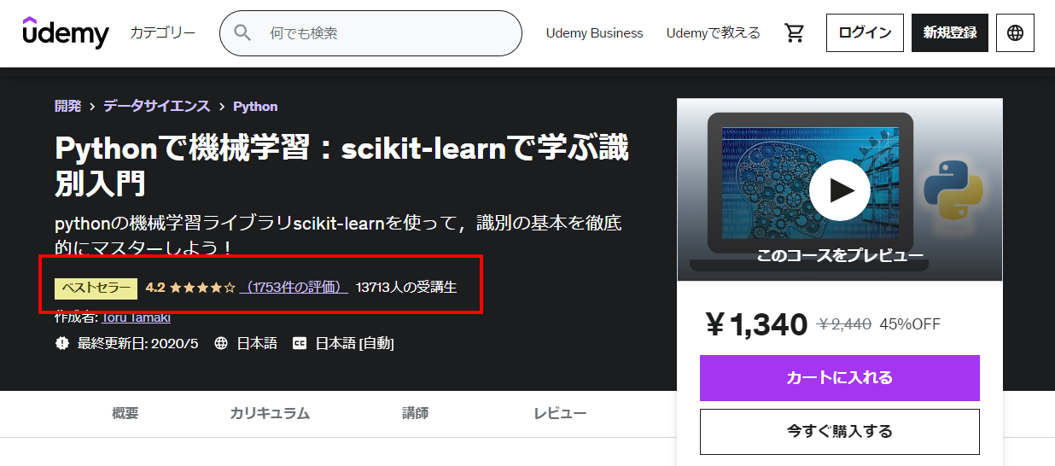Open the カテゴリー menu
The width and height of the screenshot is (1055, 466).
[x=162, y=32]
